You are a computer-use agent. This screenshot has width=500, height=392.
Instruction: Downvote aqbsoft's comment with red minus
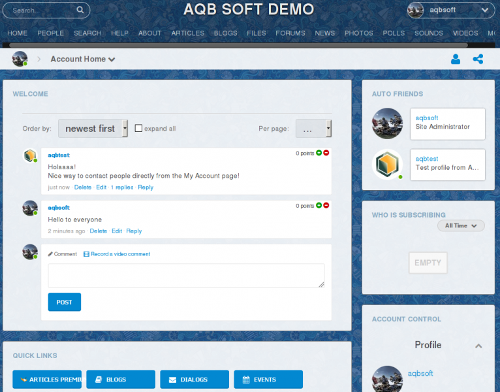click(326, 205)
